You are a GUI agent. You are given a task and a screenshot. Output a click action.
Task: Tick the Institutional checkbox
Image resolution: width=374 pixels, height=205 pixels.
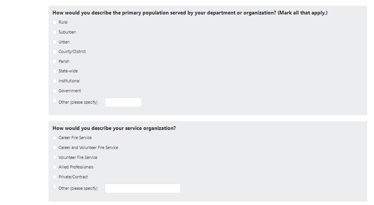point(54,81)
